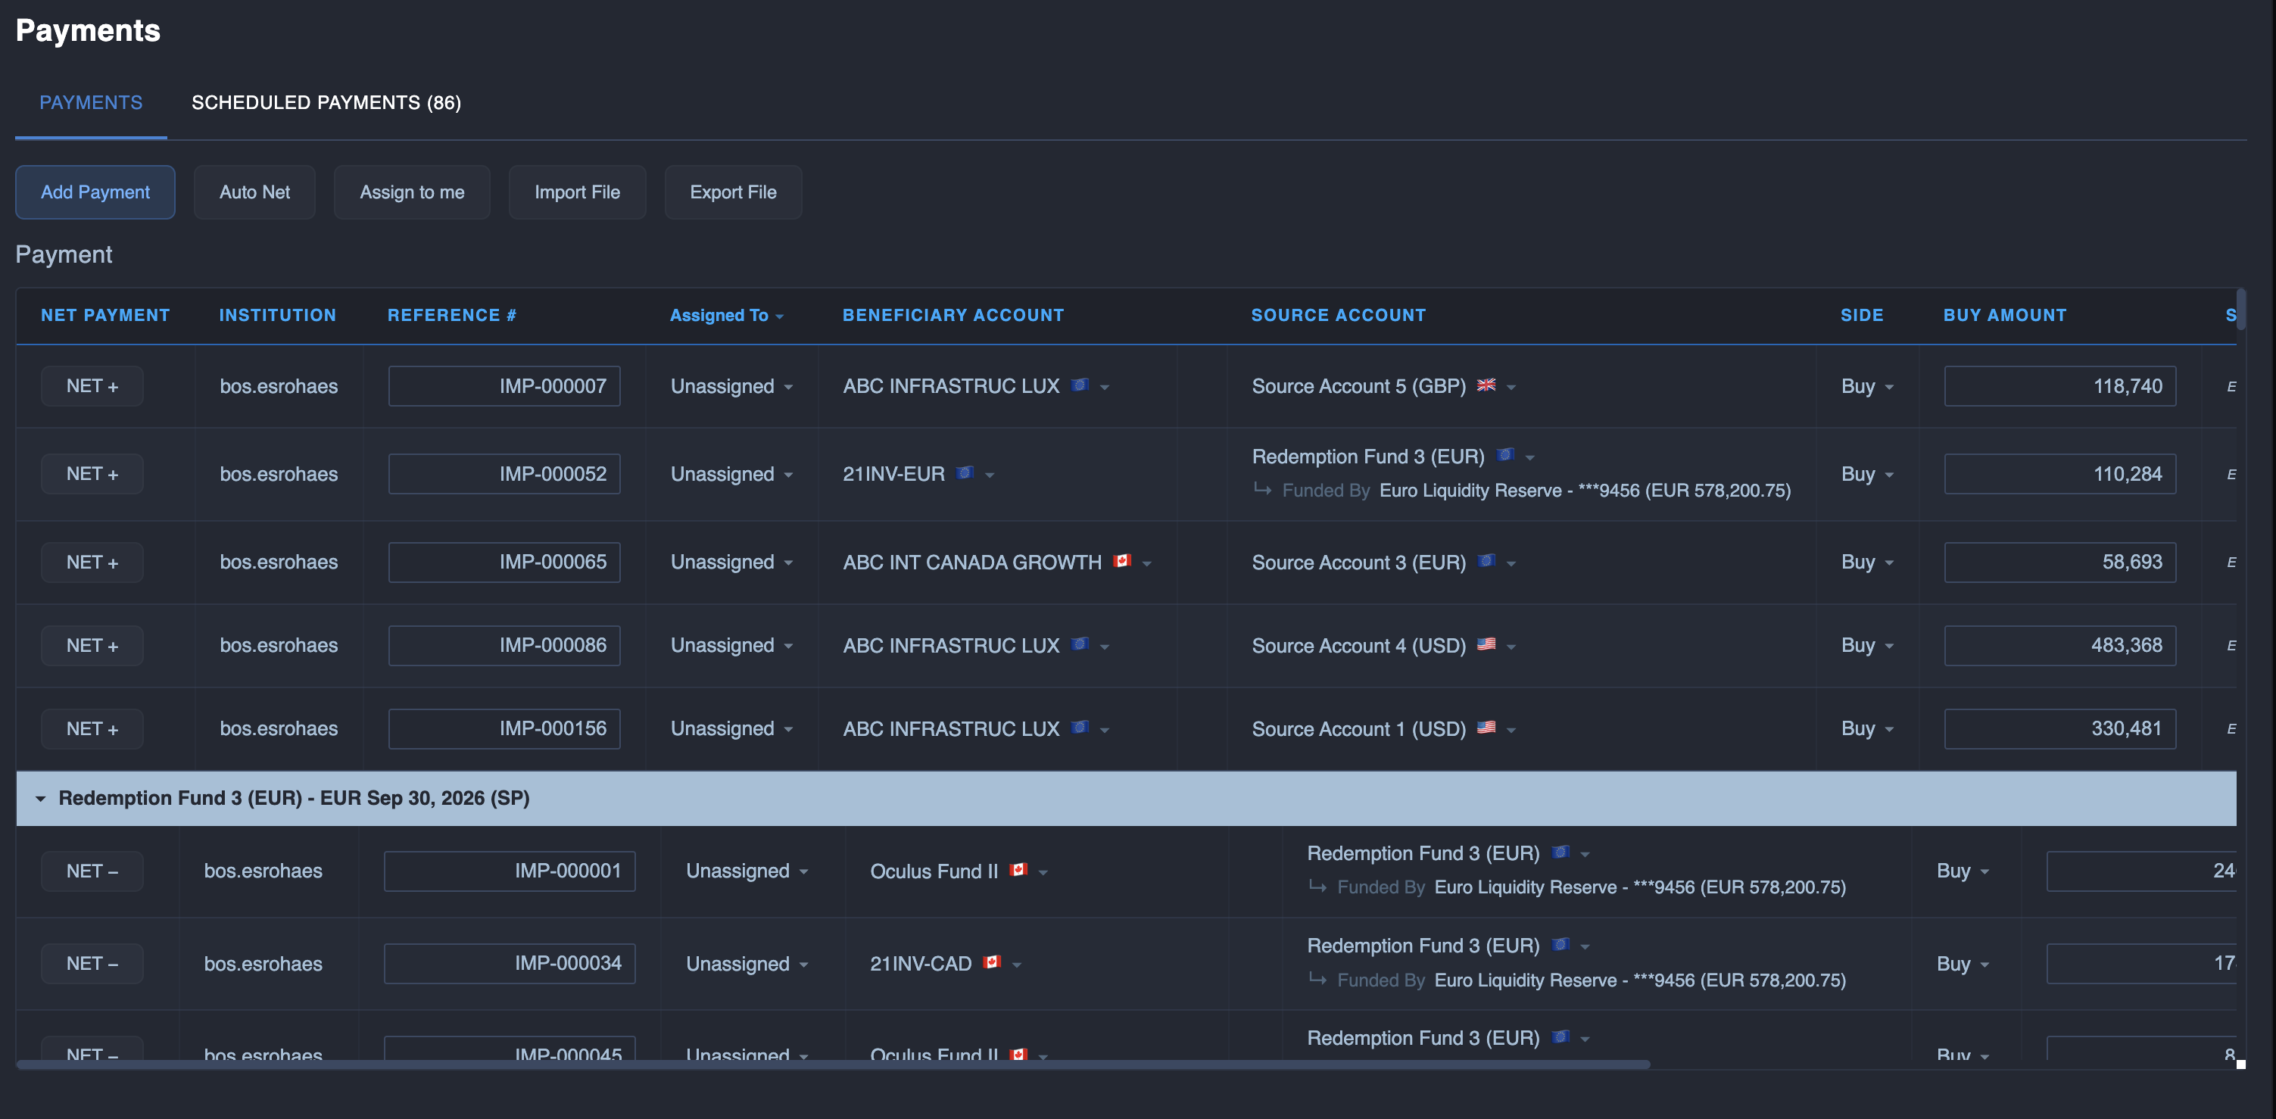Viewport: 2276px width, 1119px height.
Task: Open Source Account 5 (GBP) dropdown
Action: point(1383,386)
